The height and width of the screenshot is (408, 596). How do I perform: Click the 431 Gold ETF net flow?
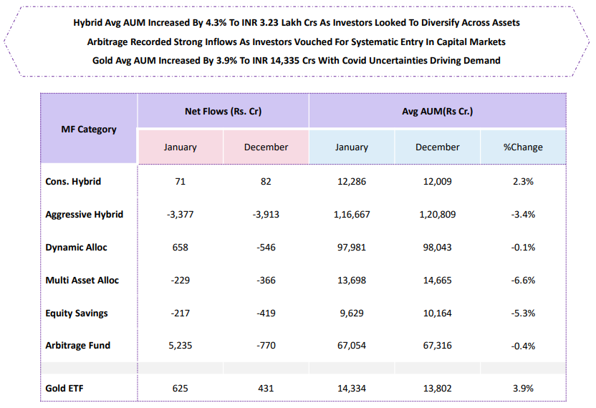pyautogui.click(x=266, y=388)
